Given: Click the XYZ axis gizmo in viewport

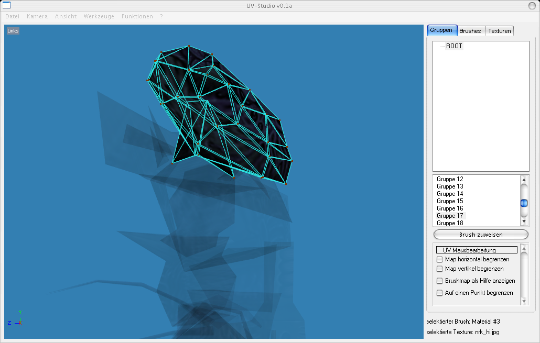Looking at the screenshot, I should [15, 318].
